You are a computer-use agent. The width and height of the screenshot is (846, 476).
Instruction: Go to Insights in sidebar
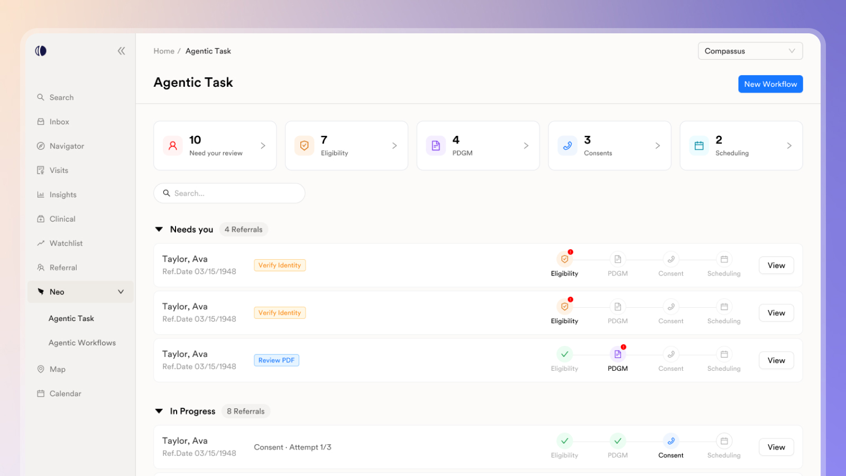click(63, 195)
